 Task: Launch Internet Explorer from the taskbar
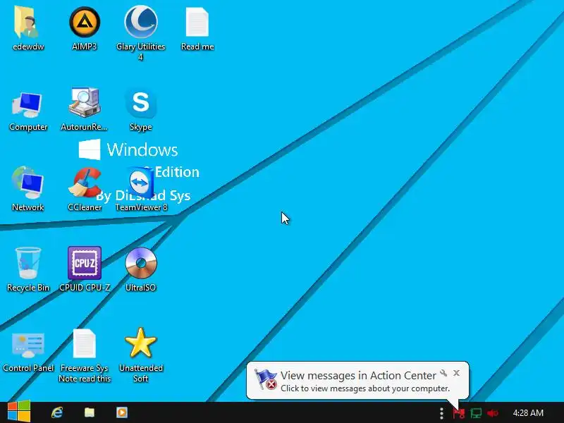(57, 412)
